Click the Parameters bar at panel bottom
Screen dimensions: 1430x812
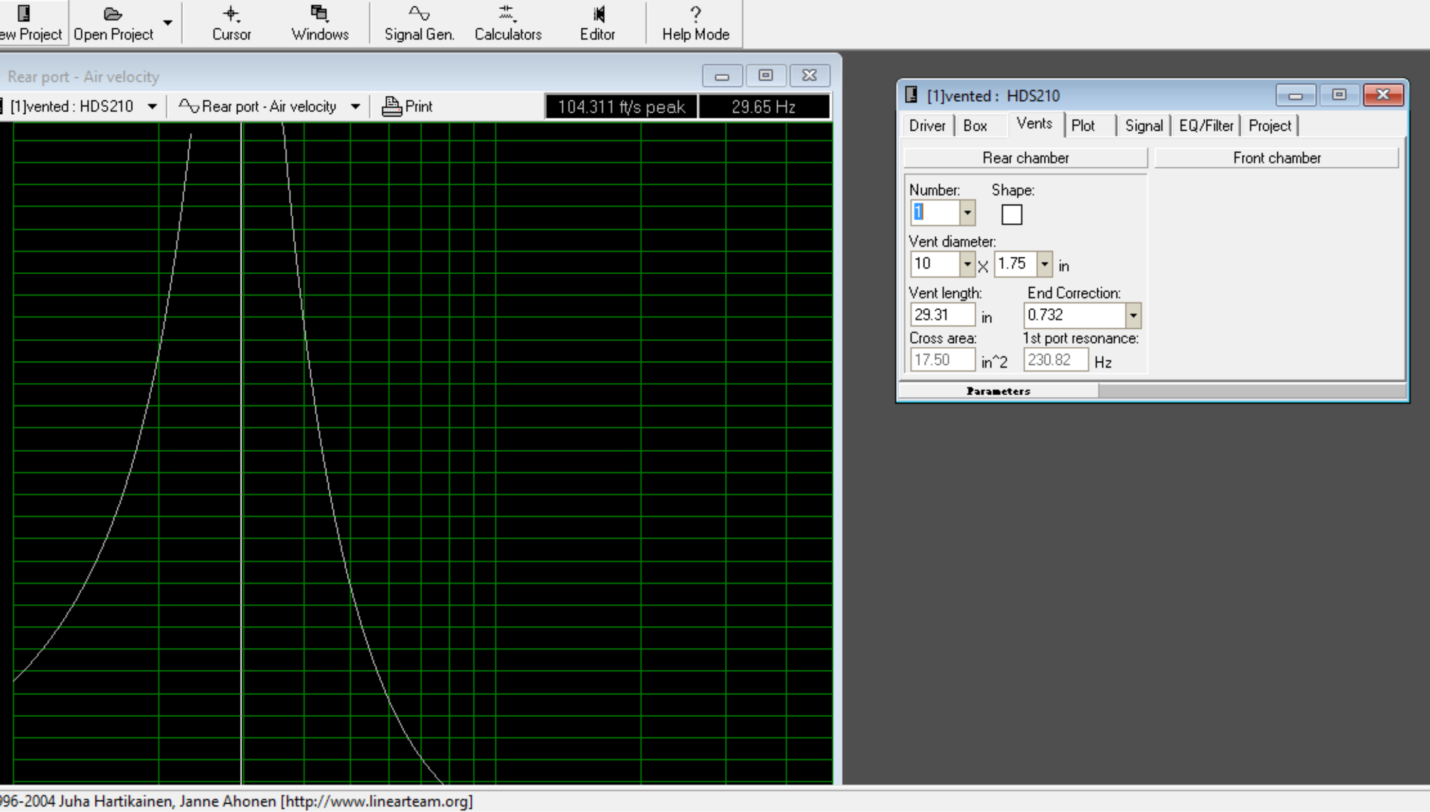click(x=998, y=391)
